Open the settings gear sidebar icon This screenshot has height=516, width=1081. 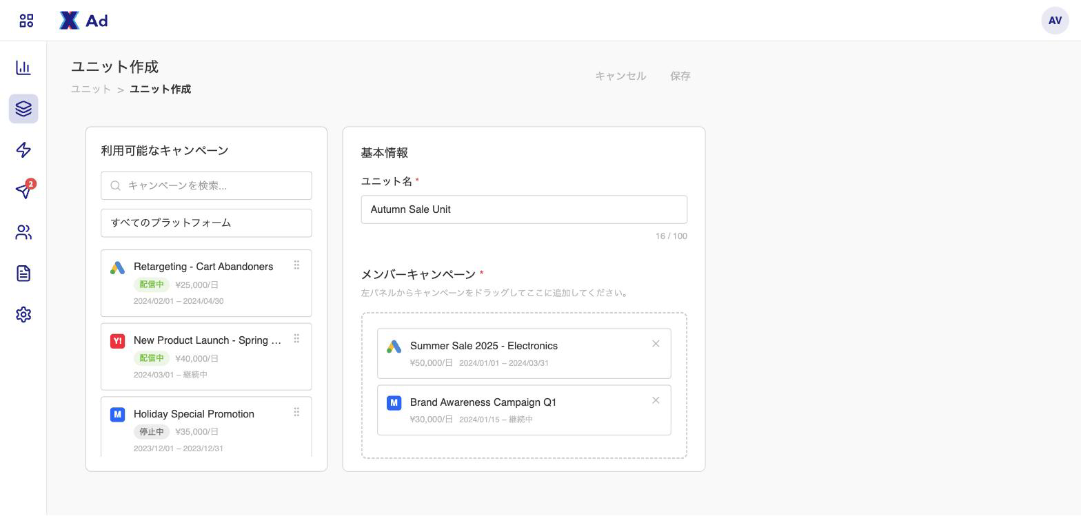(x=23, y=315)
